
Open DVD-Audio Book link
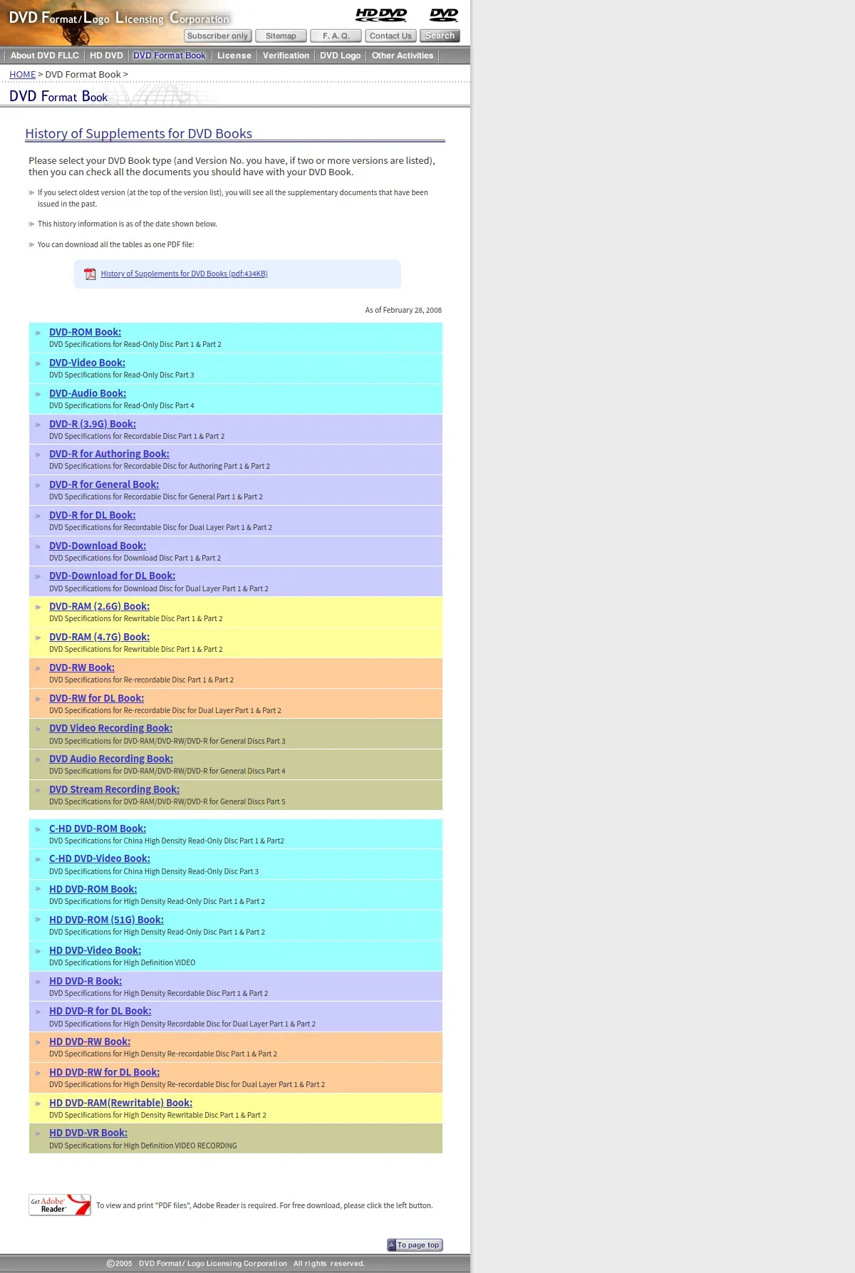(88, 393)
